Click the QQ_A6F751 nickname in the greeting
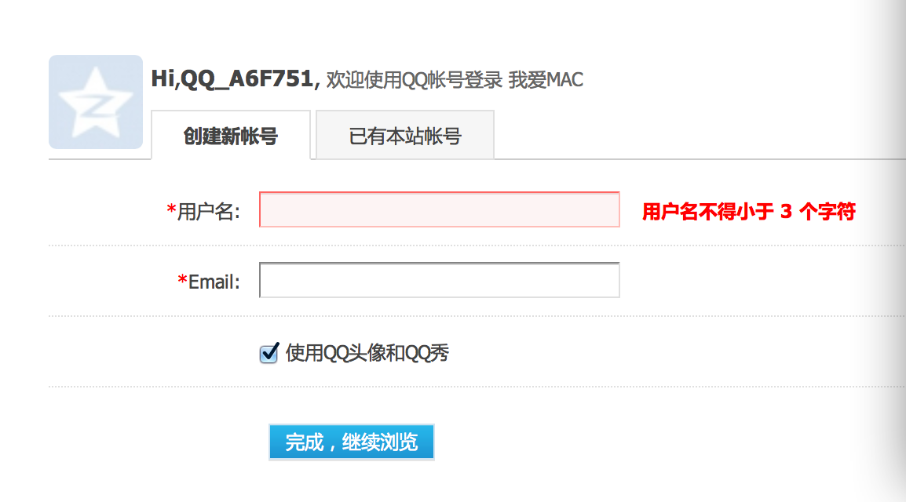This screenshot has width=906, height=502. click(x=247, y=79)
